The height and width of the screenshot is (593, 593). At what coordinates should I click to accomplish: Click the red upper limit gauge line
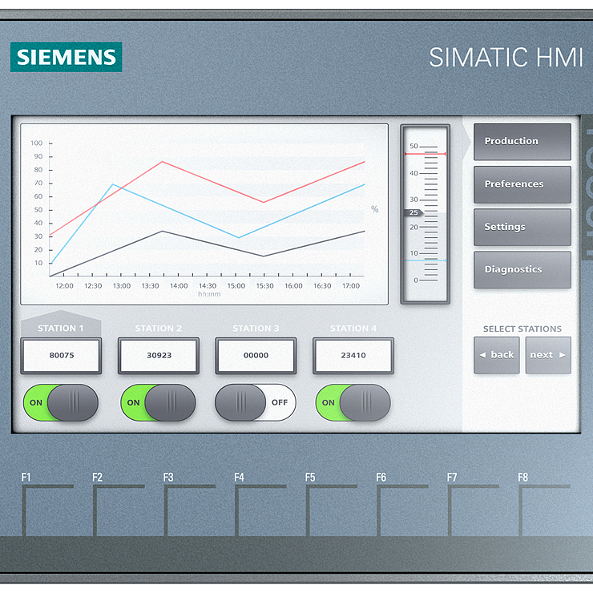click(x=425, y=154)
